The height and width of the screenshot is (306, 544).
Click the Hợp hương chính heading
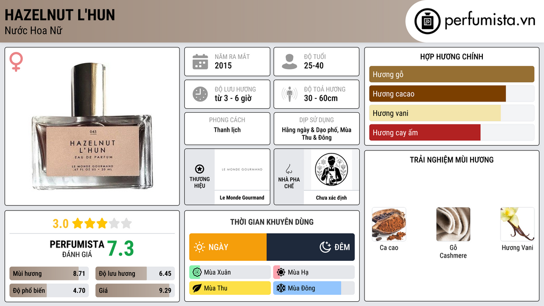pyautogui.click(x=452, y=56)
